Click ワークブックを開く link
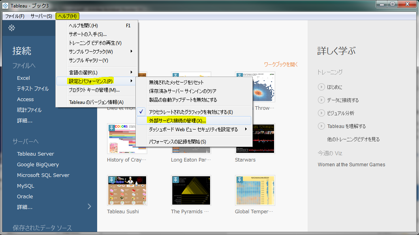The height and width of the screenshot is (235, 419). 281,64
